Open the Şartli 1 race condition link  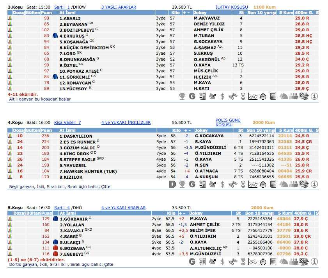[x=62, y=7]
